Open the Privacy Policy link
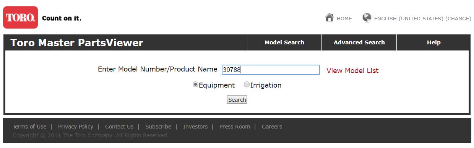The height and width of the screenshot is (148, 474). (x=76, y=127)
